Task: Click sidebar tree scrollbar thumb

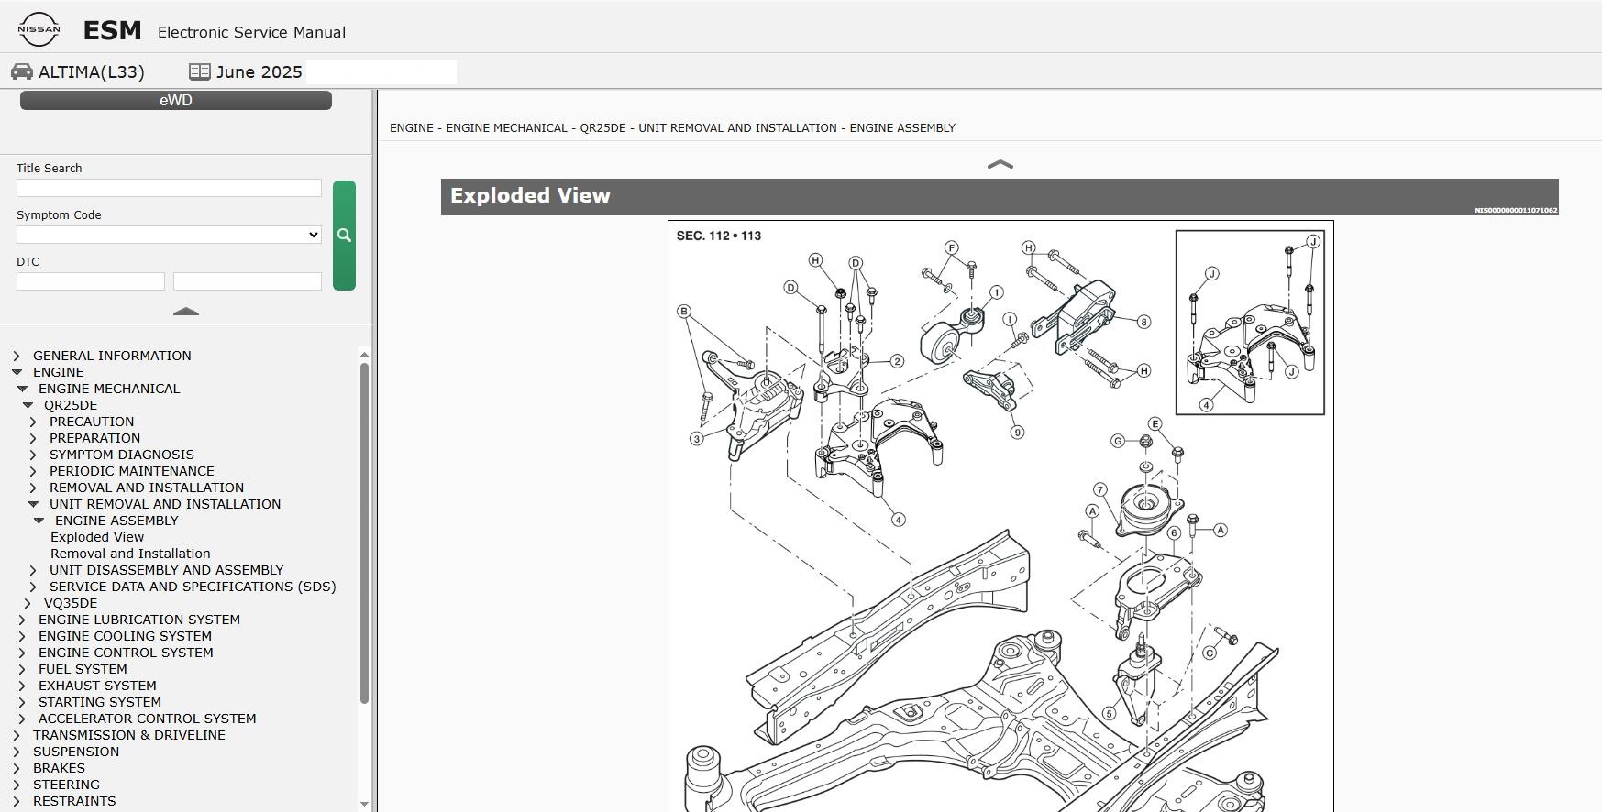Action: coord(364,533)
